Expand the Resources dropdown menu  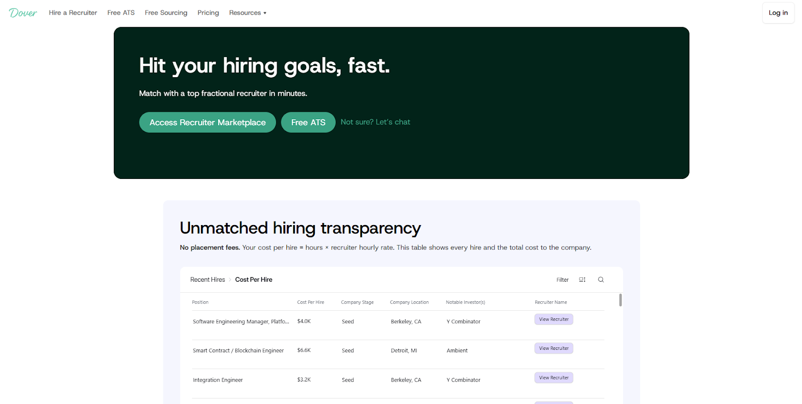click(248, 13)
